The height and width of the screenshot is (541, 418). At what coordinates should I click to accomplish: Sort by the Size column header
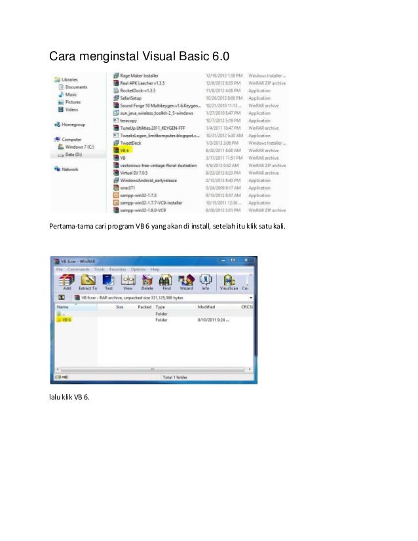coord(119,307)
